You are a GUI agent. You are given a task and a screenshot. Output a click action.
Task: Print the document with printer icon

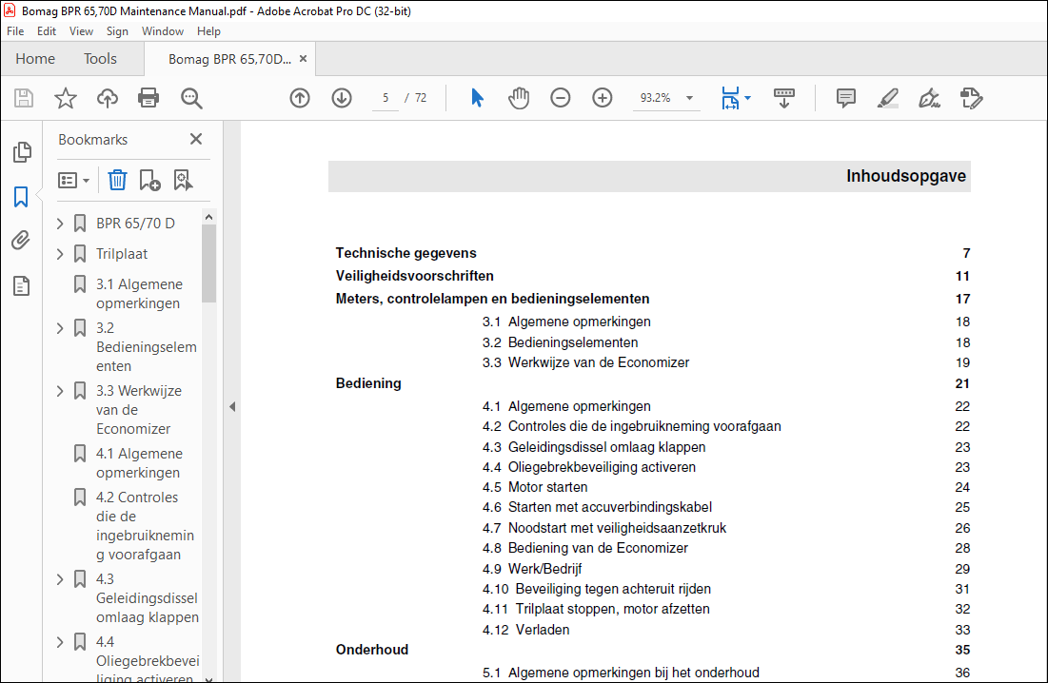click(148, 98)
